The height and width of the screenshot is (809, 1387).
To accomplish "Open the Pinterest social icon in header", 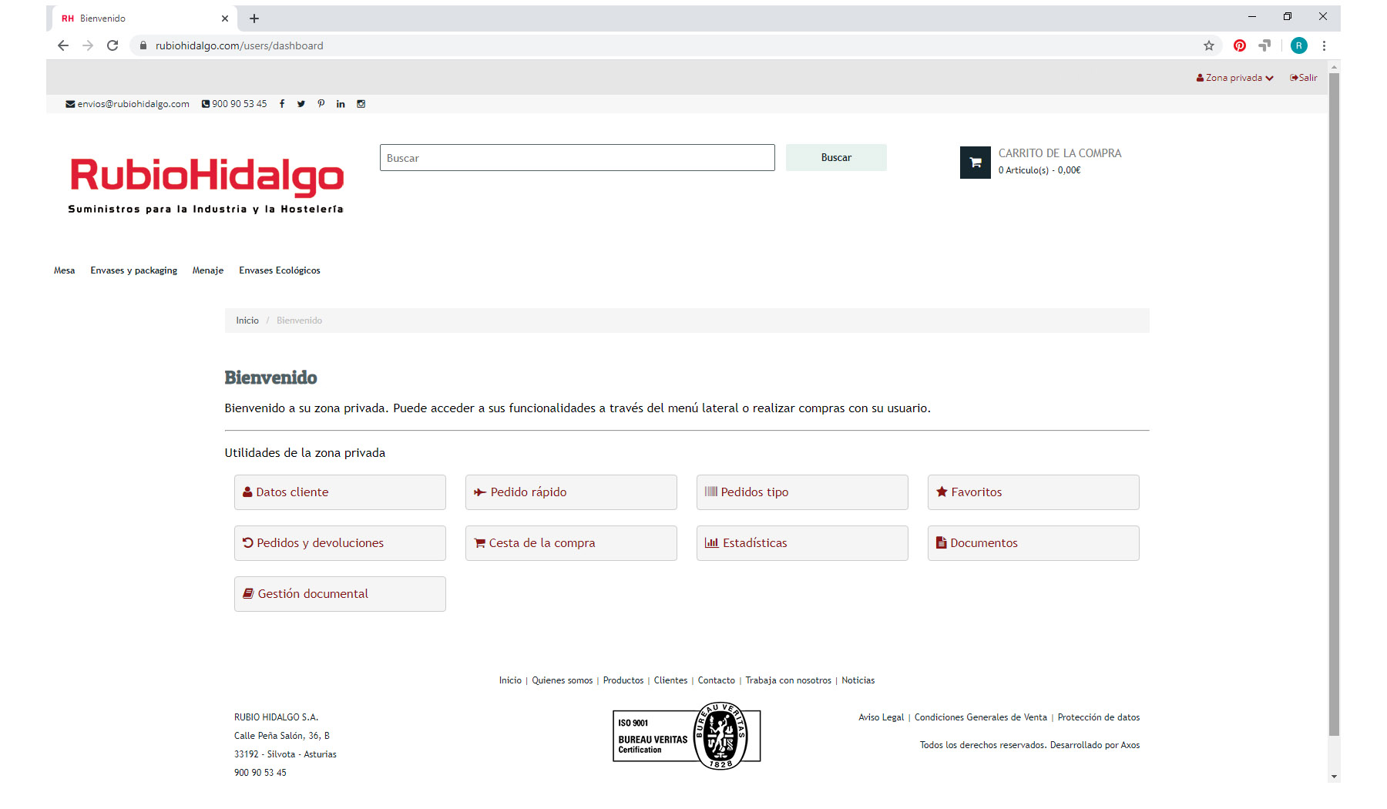I will [321, 104].
